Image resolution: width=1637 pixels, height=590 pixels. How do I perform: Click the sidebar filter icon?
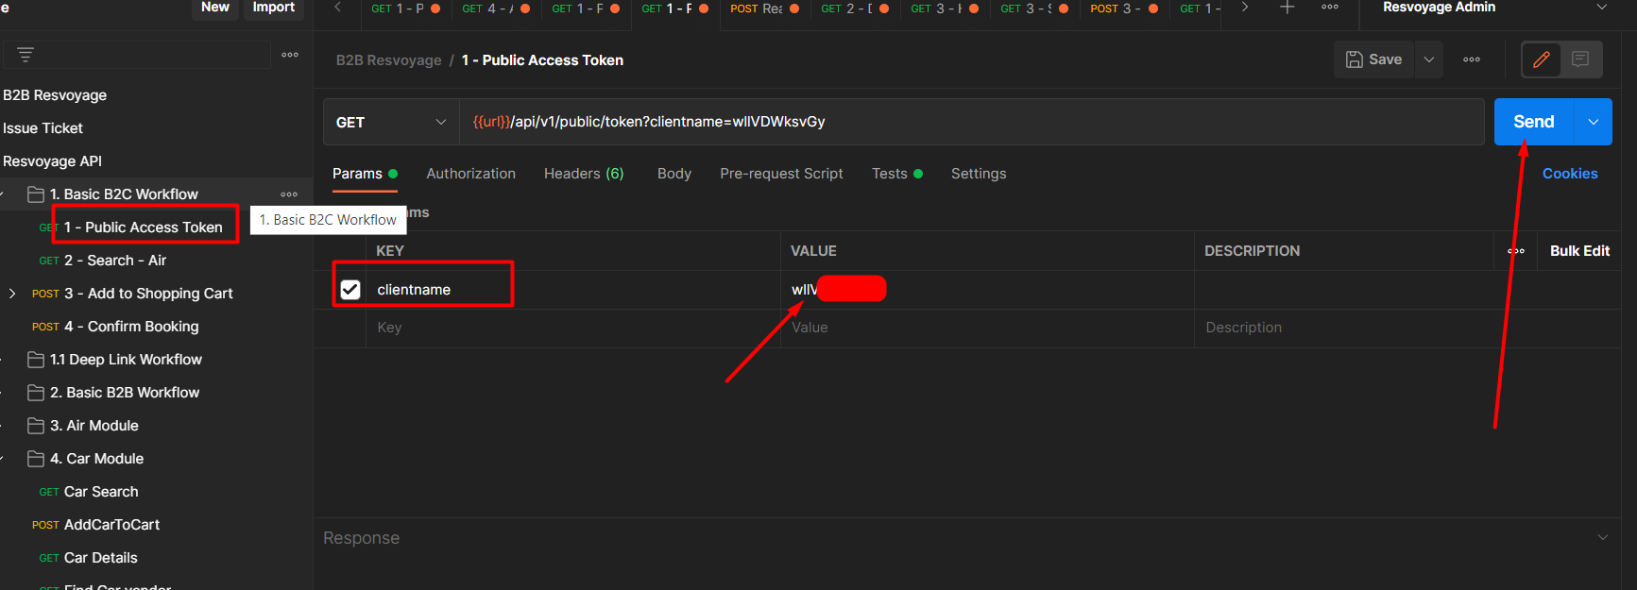(26, 55)
